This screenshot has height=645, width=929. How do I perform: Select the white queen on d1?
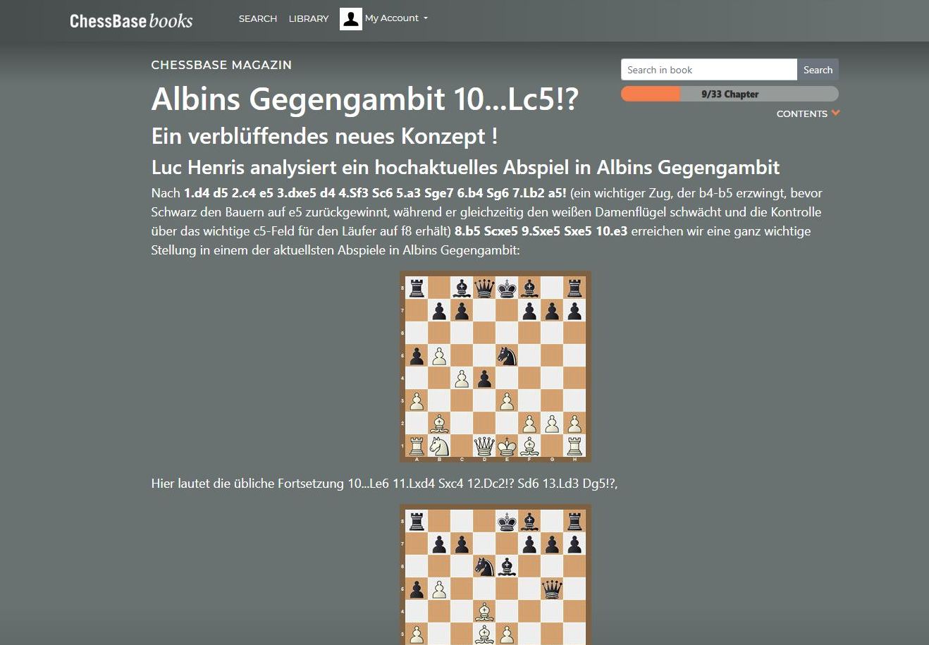point(484,446)
